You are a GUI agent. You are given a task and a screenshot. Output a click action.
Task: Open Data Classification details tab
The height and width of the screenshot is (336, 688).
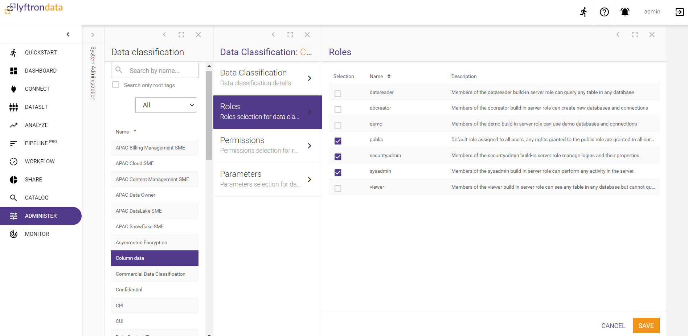267,78
